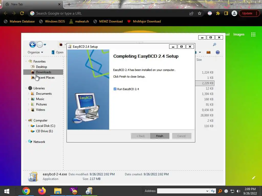The width and height of the screenshot is (262, 196).
Task: Open the taskbar Address dropdown arrow
Action: click(x=207, y=191)
